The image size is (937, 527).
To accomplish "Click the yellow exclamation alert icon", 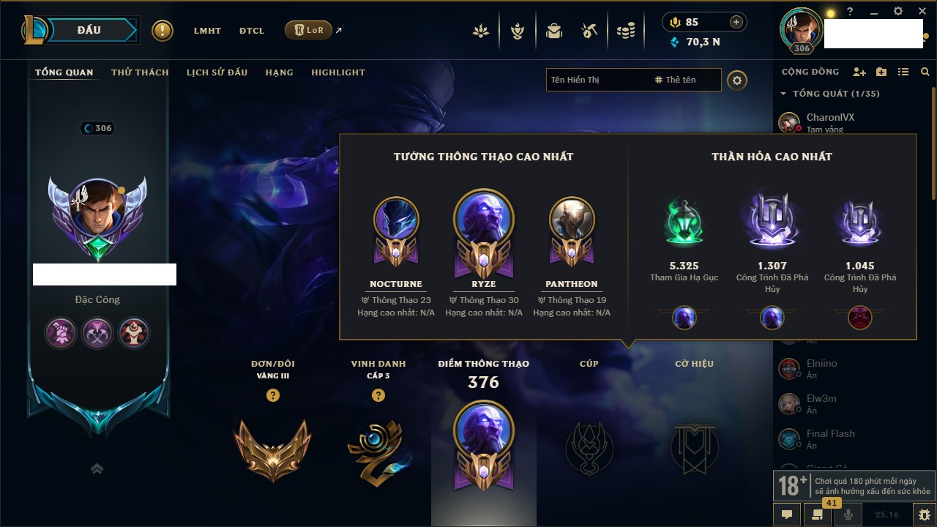I will pyautogui.click(x=163, y=31).
